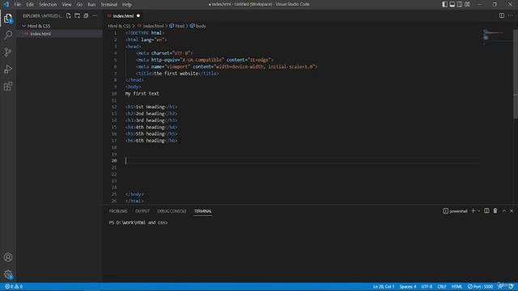Open the Run and Debug view

(8, 69)
